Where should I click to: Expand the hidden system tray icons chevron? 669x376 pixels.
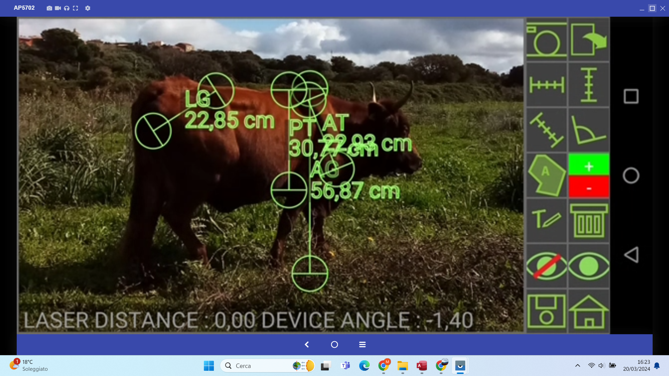click(577, 366)
